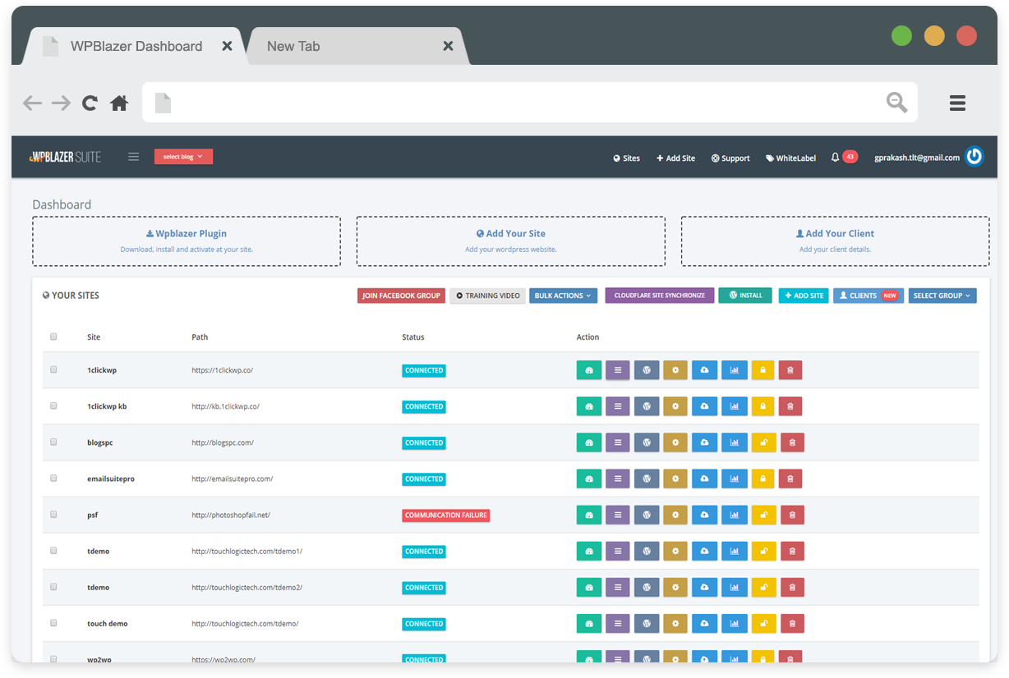Click WordPress icon in tdemo1 path row
The width and height of the screenshot is (1009, 678).
[647, 551]
